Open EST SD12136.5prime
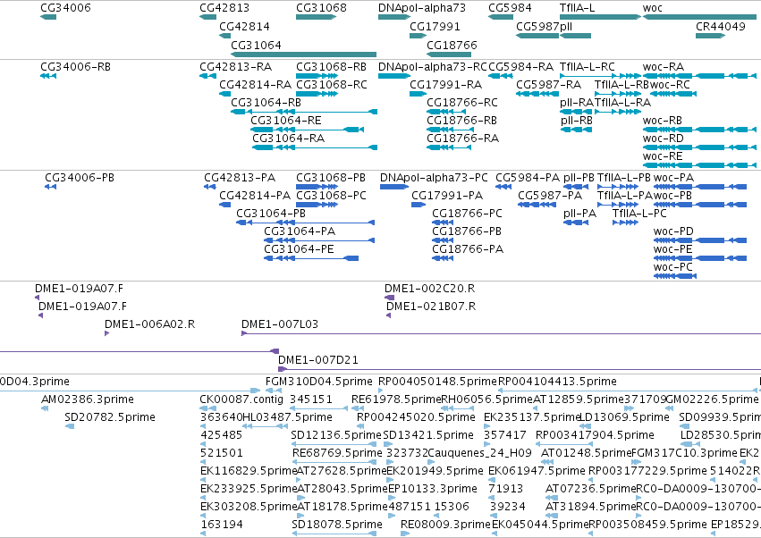Viewport: 761px width, 538px height. pyautogui.click(x=336, y=435)
